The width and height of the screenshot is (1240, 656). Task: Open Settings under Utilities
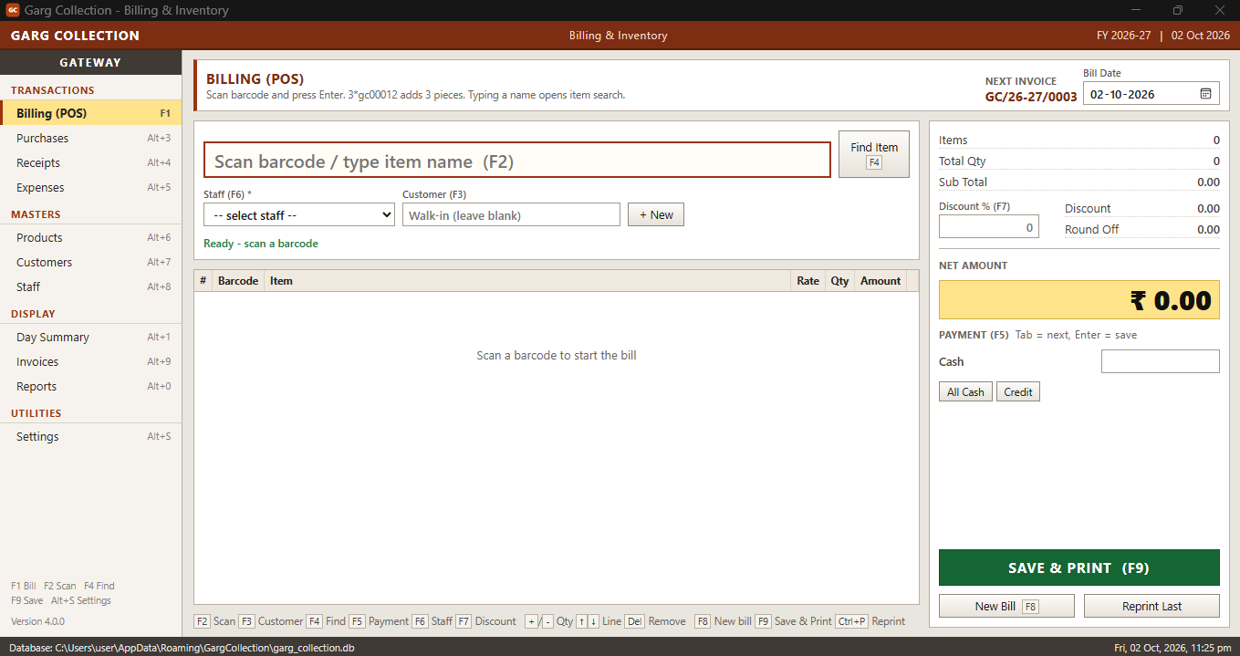tap(91, 436)
